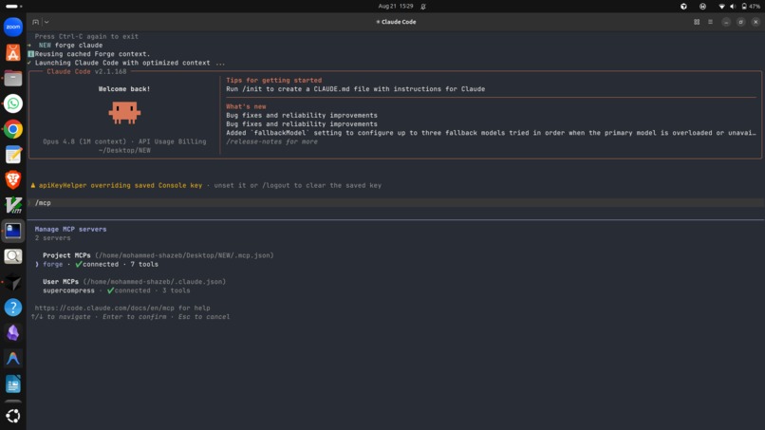Click the Reusing cached Forge context line

coord(92,54)
